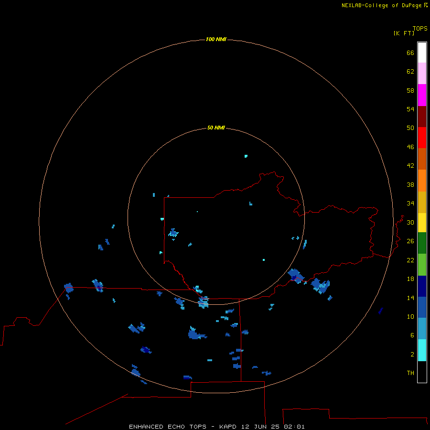Click the legend value '46'

tap(410, 147)
